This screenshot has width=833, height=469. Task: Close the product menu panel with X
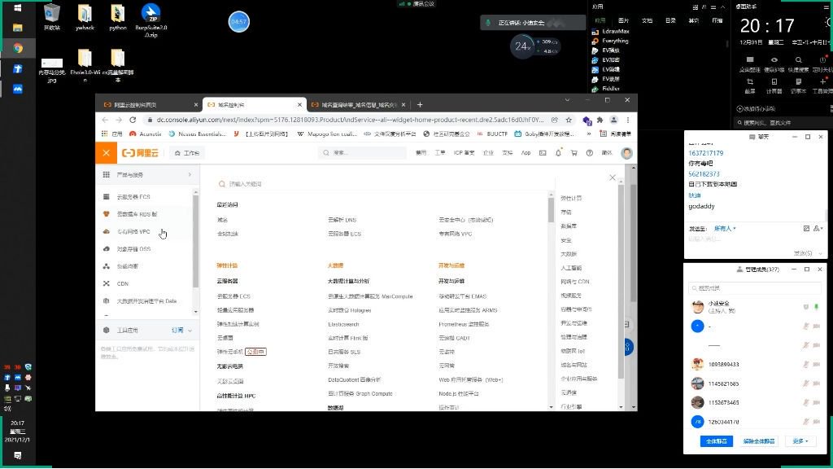(x=612, y=178)
